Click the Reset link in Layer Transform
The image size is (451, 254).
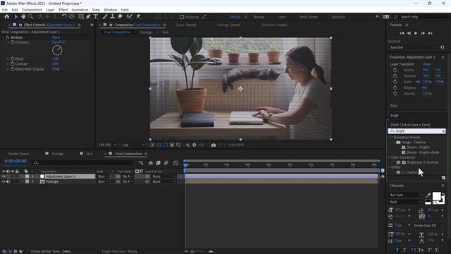click(427, 64)
